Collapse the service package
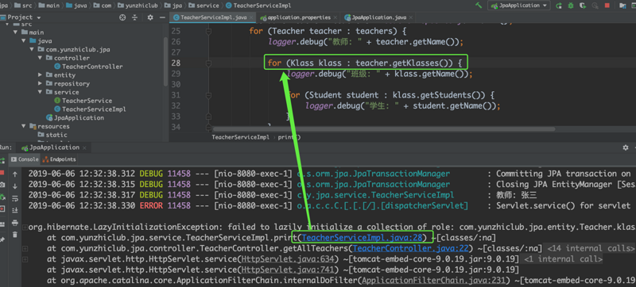The image size is (636, 287). click(x=40, y=92)
